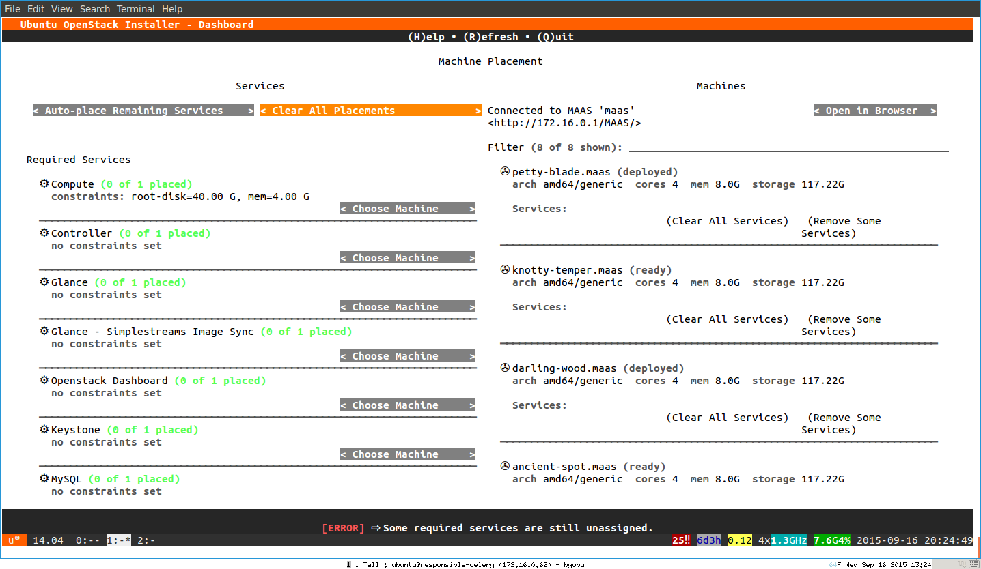Click Remove Some Services for darling-wood.maas

(841, 424)
